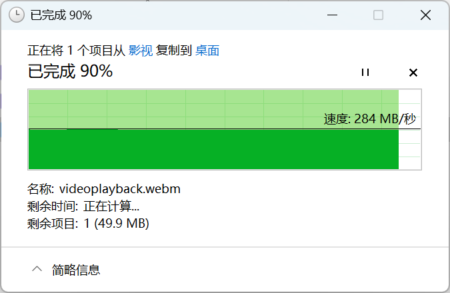Click the 剩余时间 正在计算 line
This screenshot has width=450, height=293.
pyautogui.click(x=83, y=206)
